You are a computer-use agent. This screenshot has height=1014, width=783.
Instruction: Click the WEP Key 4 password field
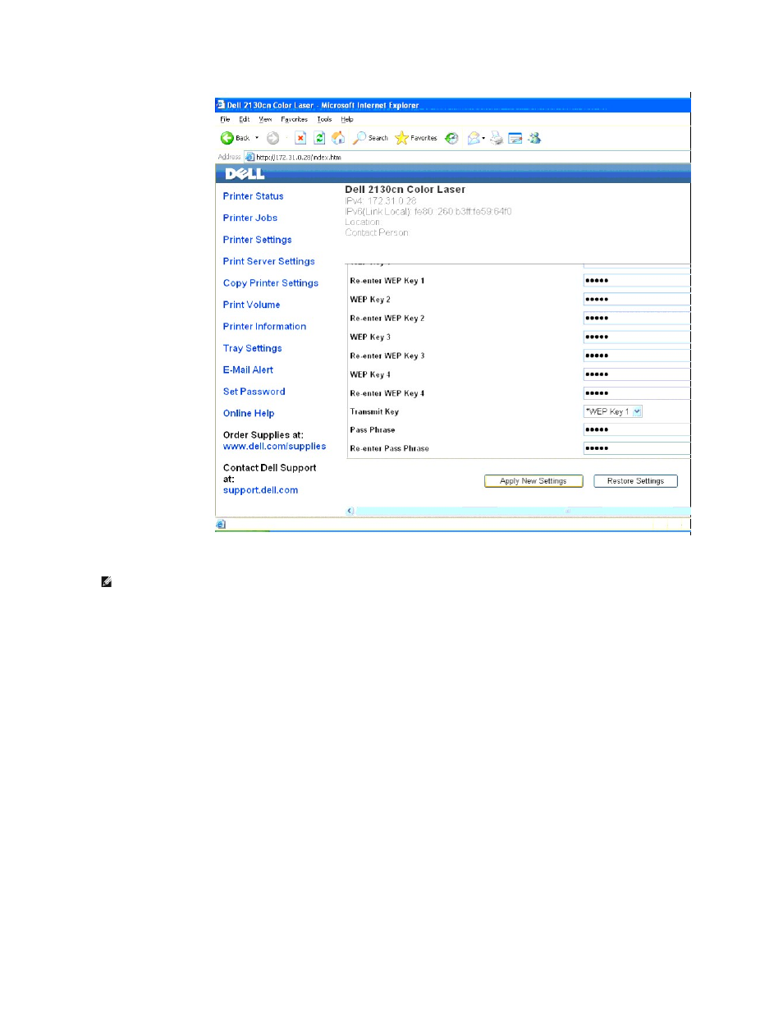pos(636,374)
